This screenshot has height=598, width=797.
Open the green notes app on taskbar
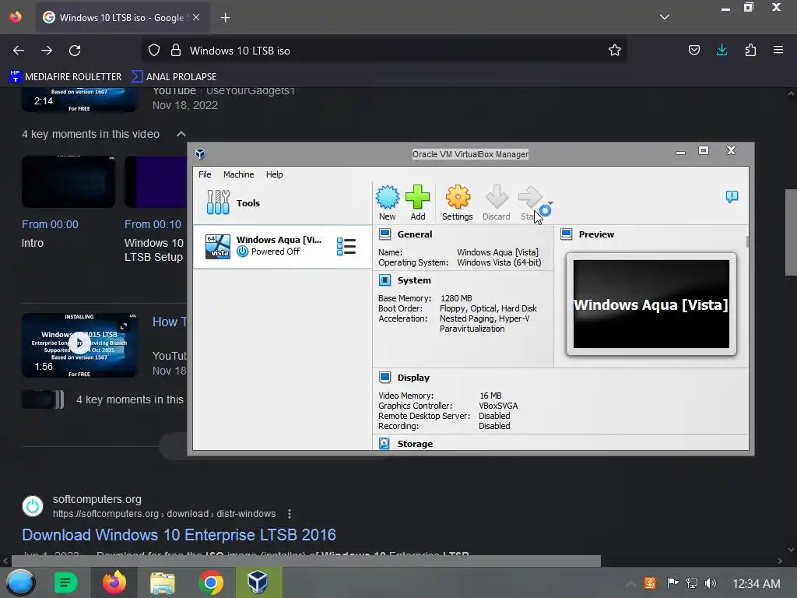(x=65, y=582)
